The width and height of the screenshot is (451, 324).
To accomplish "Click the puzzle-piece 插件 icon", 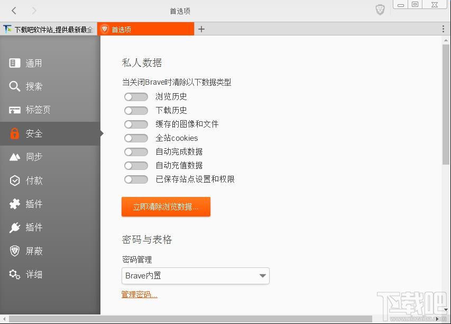I will click(x=15, y=204).
